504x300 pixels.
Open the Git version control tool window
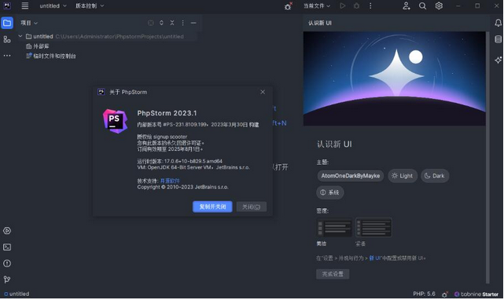[x=7, y=280]
